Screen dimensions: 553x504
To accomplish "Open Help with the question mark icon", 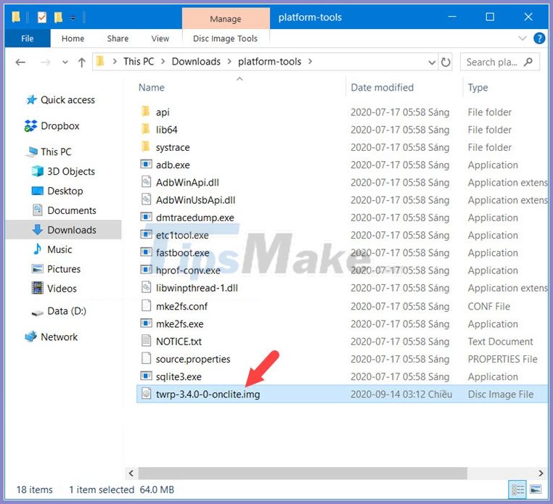I will (539, 38).
